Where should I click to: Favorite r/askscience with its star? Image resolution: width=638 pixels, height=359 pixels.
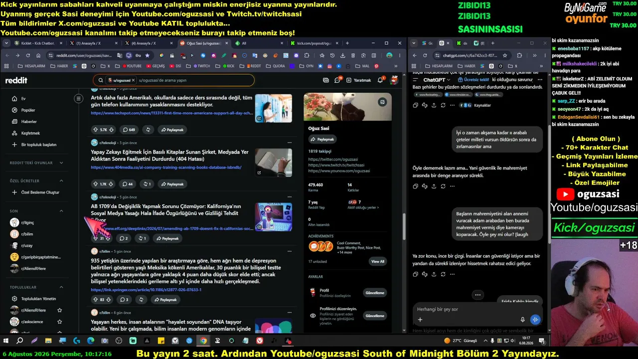[60, 322]
